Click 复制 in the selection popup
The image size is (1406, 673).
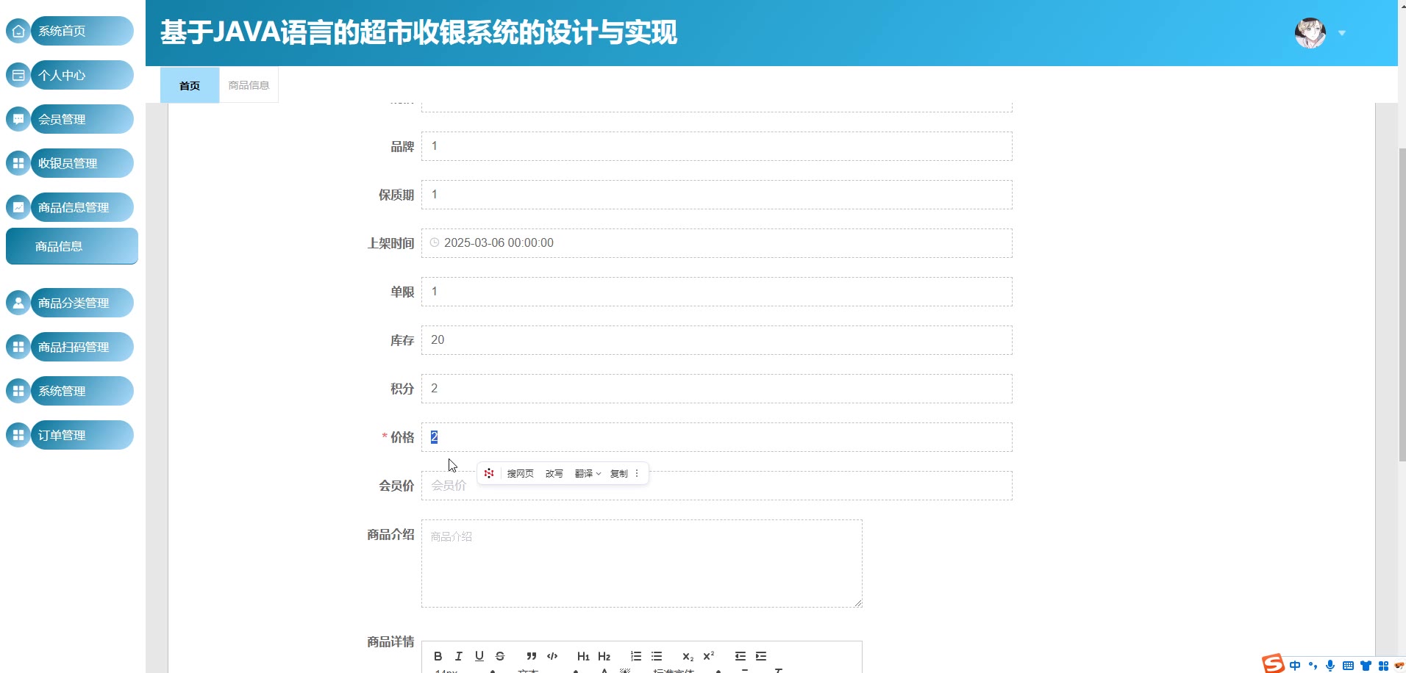[619, 473]
